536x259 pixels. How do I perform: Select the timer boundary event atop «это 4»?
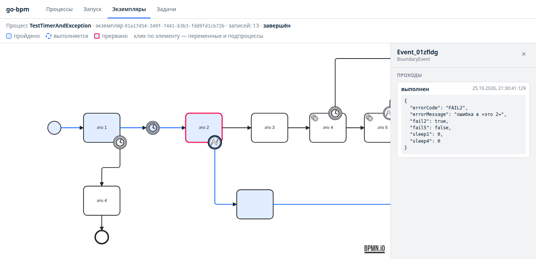tap(335, 113)
